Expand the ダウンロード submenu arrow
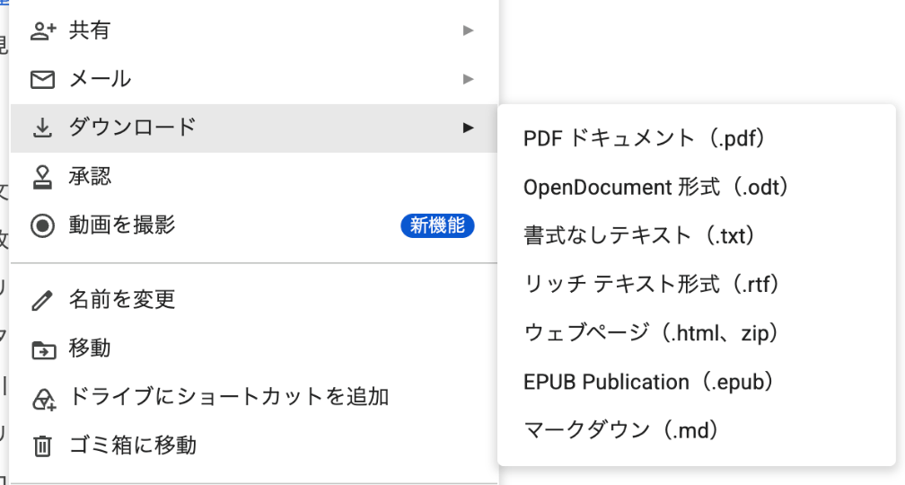 tap(468, 128)
